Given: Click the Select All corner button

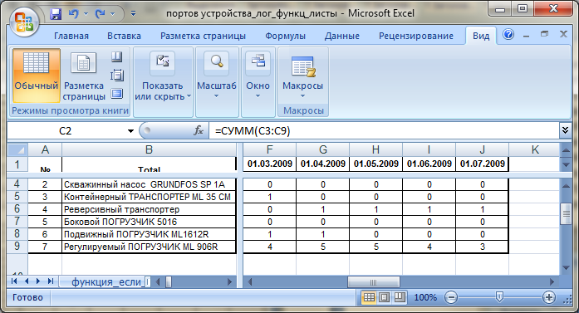Looking at the screenshot, I should 17,149.
